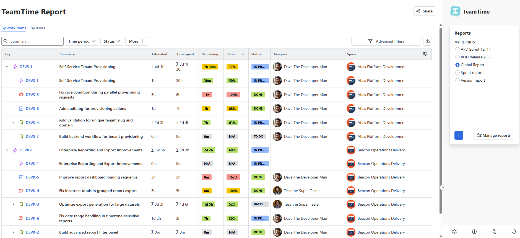Open the Status filter dropdown
Image resolution: width=520 pixels, height=238 pixels.
(112, 41)
